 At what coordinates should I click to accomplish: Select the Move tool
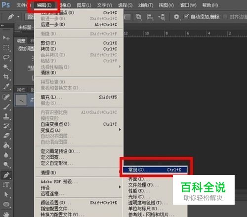[x=6, y=38]
